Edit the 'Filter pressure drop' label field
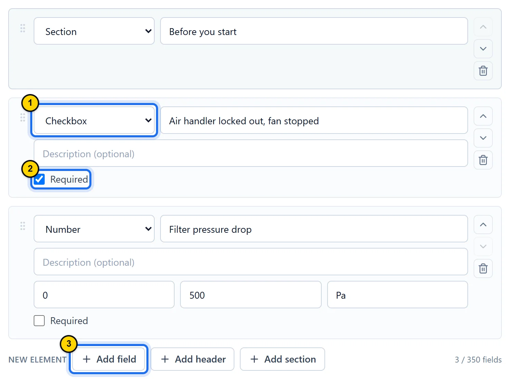Screen dimensions: 510x379 click(314, 229)
